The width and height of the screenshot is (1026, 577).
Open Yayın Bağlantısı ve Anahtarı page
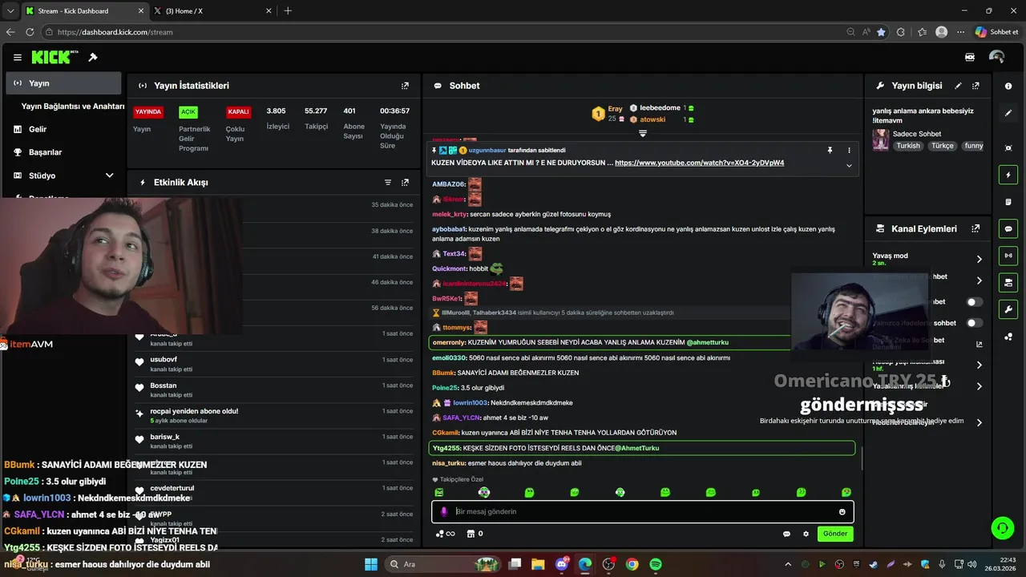click(72, 106)
